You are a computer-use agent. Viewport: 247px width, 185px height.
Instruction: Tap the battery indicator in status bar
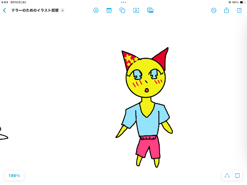click(243, 2)
